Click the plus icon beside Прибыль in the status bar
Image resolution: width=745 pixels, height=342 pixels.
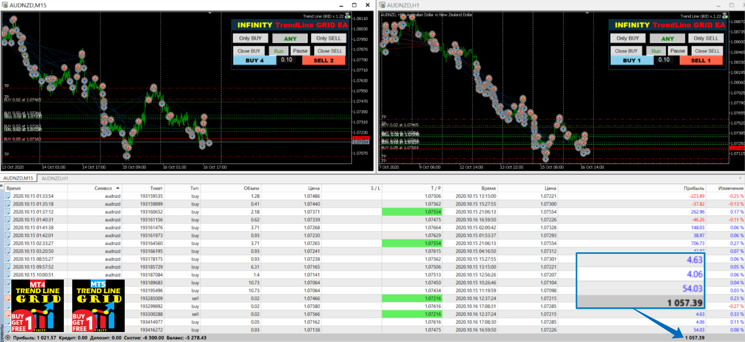pyautogui.click(x=8, y=337)
